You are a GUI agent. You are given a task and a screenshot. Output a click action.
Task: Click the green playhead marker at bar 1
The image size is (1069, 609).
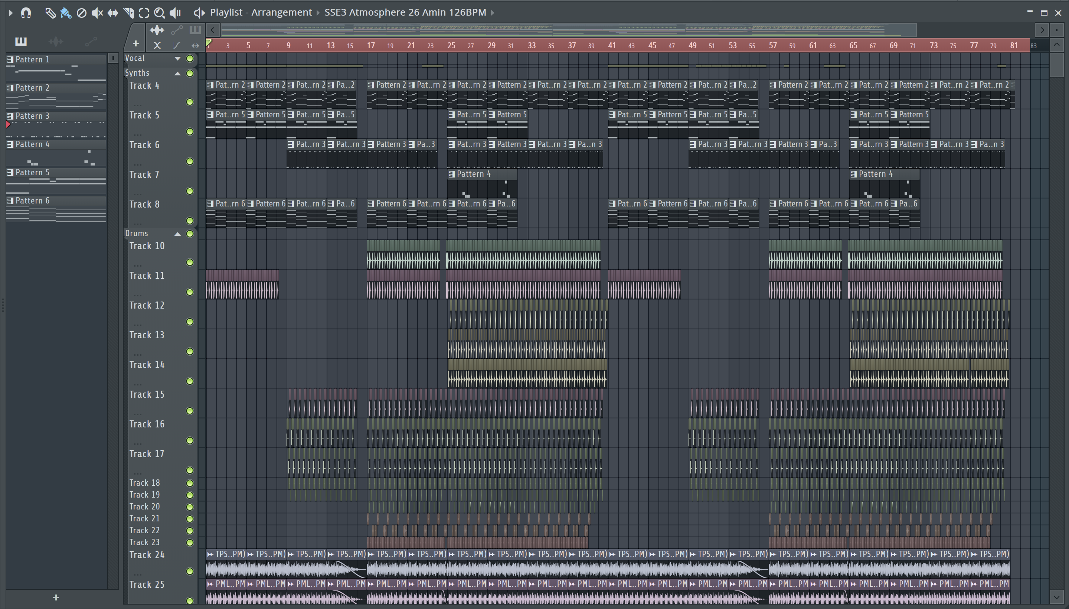coord(209,42)
